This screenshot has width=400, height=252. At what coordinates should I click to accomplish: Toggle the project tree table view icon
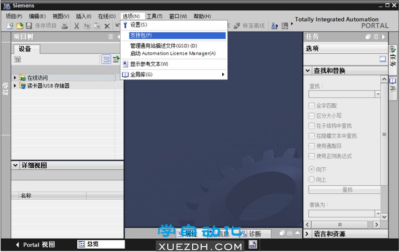click(x=106, y=59)
